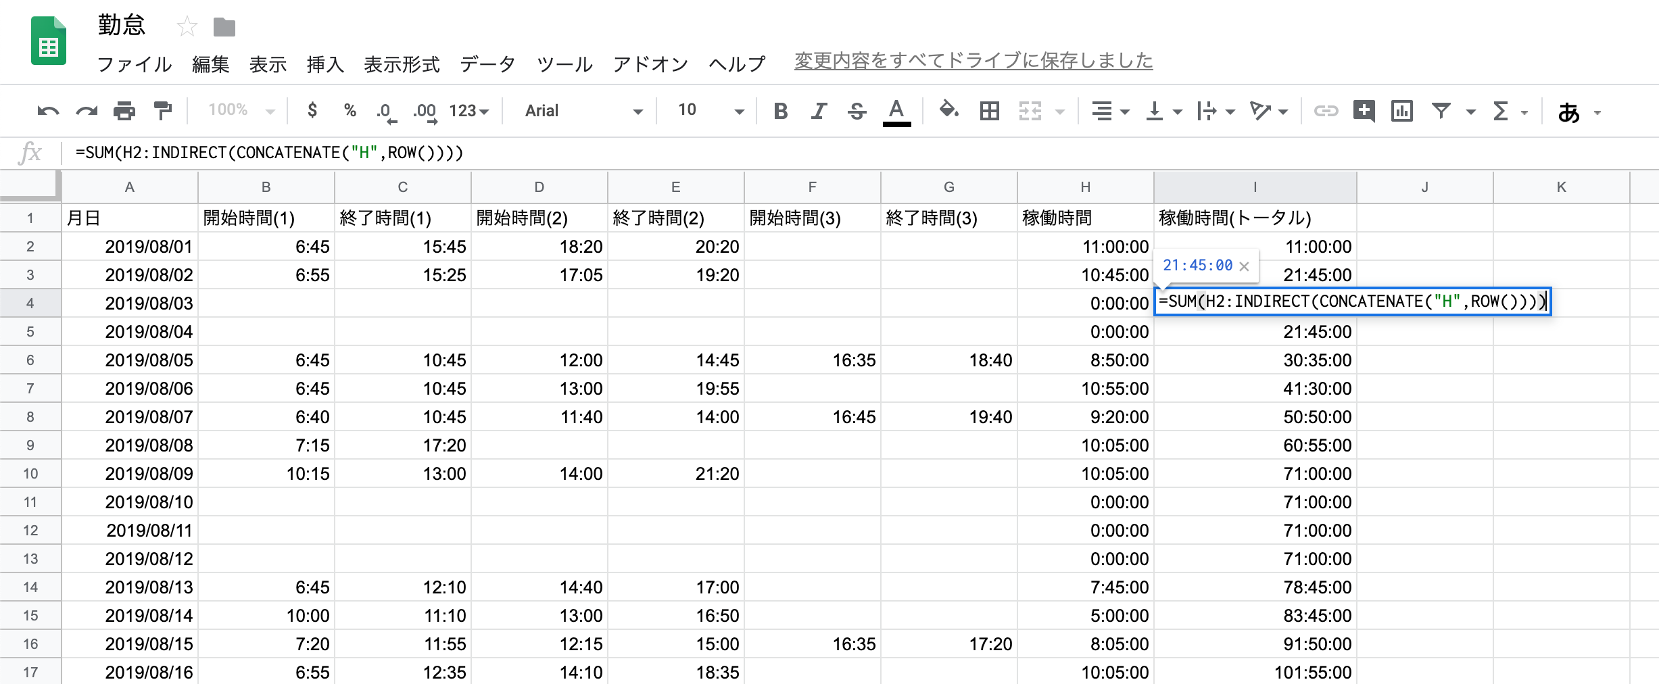Viewport: 1659px width, 684px height.
Task: Click the Undo arrow icon
Action: click(48, 111)
